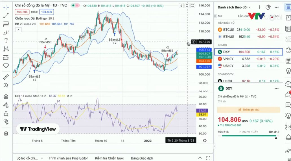The image size is (291, 161).
Task: Toggle magnet mode for drawings
Action: [6, 97]
